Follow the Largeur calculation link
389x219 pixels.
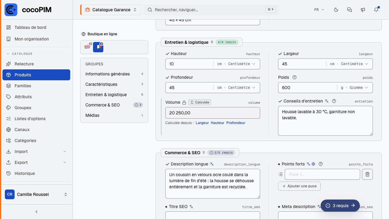[x=202, y=123]
